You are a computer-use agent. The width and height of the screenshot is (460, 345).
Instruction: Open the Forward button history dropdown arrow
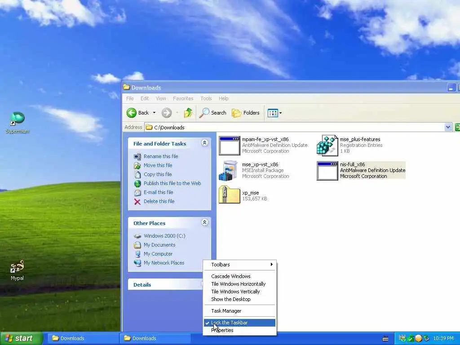click(x=177, y=113)
